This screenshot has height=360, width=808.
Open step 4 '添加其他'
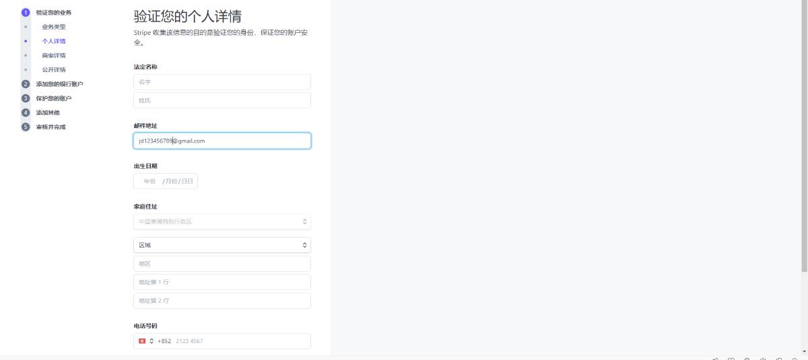click(48, 112)
